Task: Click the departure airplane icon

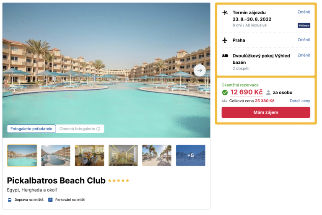Action: pos(225,13)
